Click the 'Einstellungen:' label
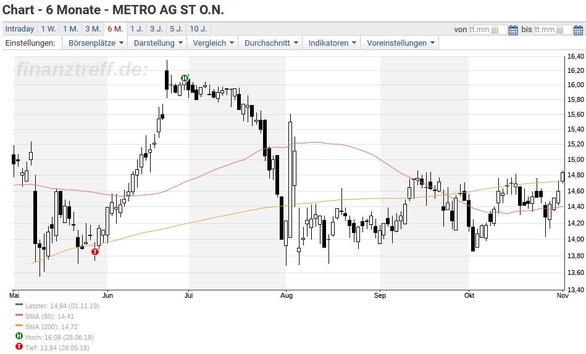The height and width of the screenshot is (354, 586). click(x=30, y=43)
